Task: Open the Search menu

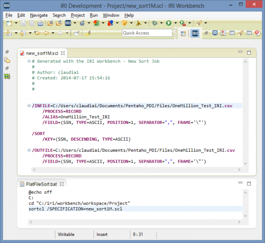Action: pyautogui.click(x=59, y=15)
